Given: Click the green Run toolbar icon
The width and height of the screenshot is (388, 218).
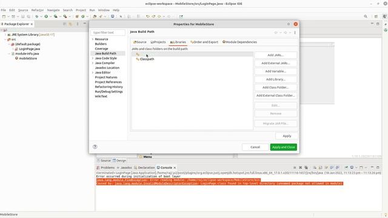Looking at the screenshot, I should (x=46, y=16).
